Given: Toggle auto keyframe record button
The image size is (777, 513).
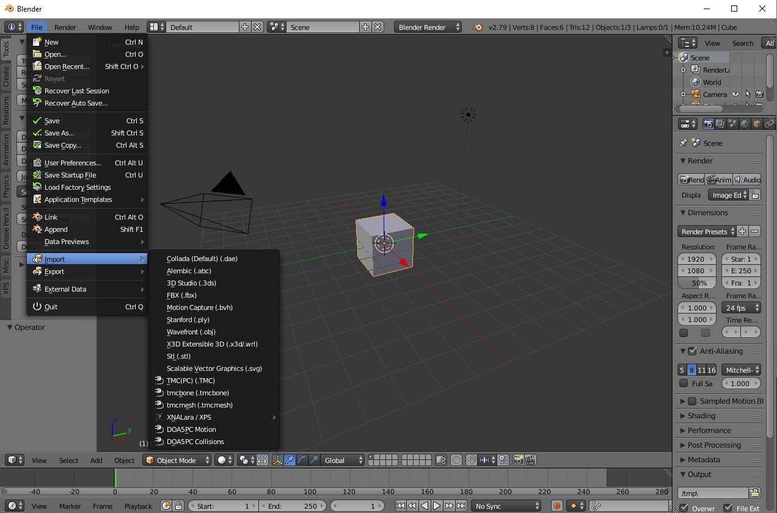Looking at the screenshot, I should 557,506.
